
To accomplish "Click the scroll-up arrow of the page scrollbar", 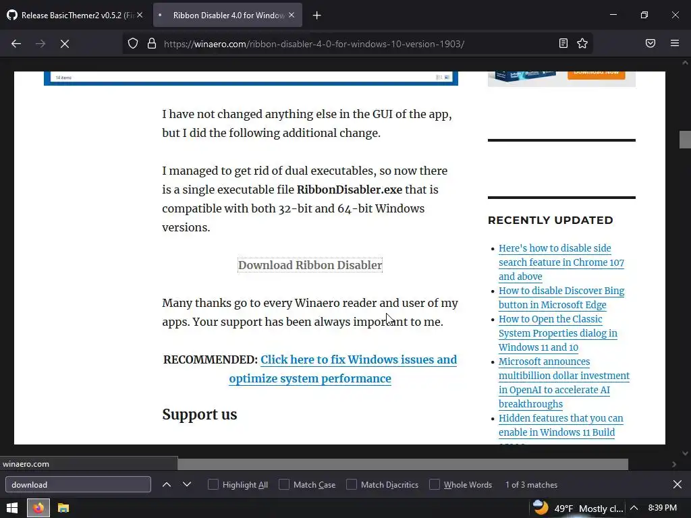I will (x=685, y=63).
